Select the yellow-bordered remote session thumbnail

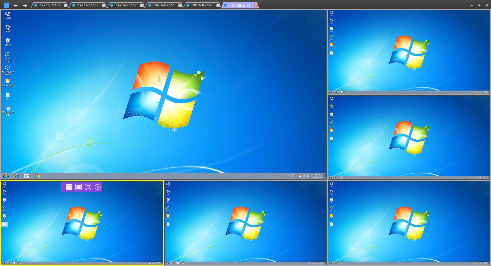[x=82, y=223]
